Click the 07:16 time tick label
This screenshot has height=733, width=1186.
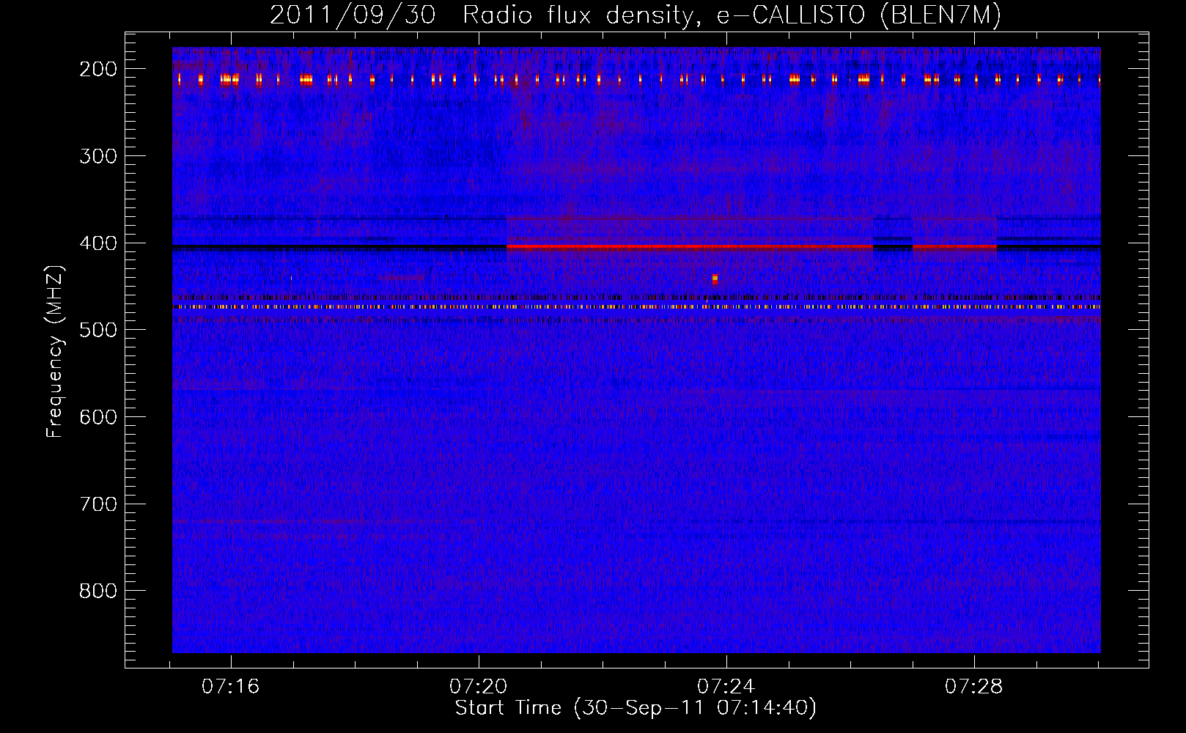231,687
